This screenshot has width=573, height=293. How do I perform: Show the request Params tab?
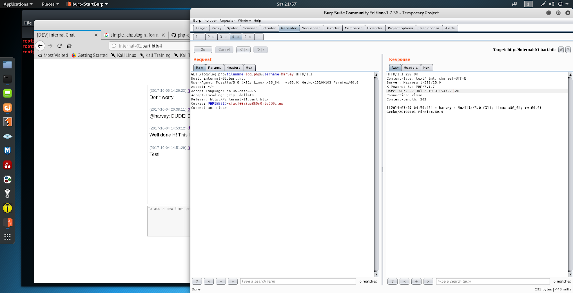point(215,68)
